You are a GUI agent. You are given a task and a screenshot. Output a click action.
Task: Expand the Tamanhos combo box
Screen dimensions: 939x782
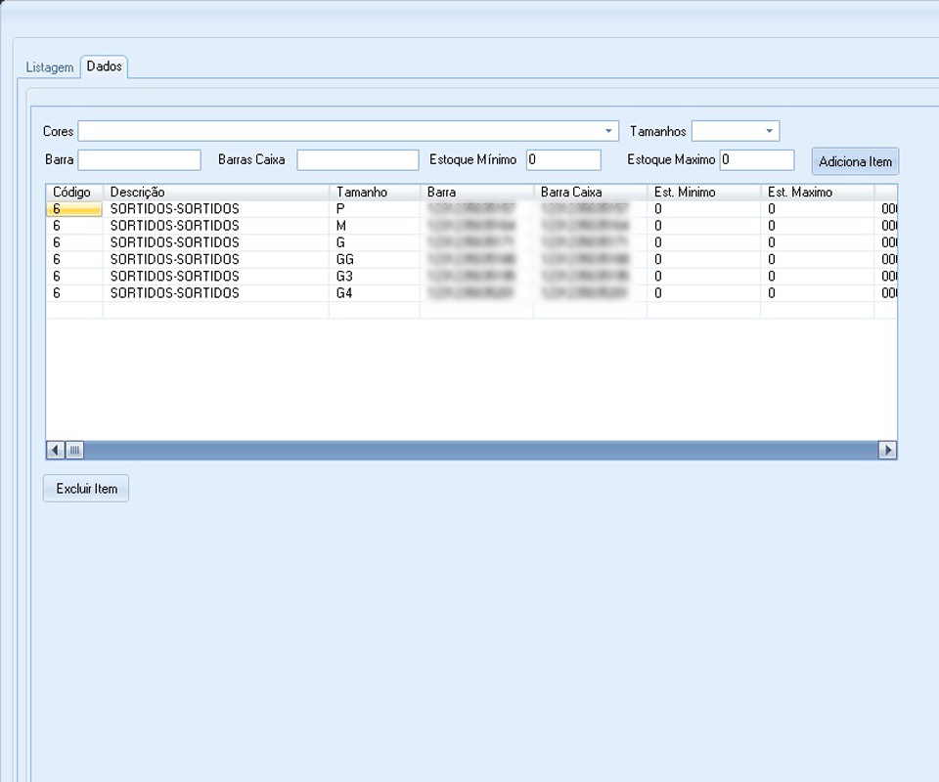pos(769,131)
